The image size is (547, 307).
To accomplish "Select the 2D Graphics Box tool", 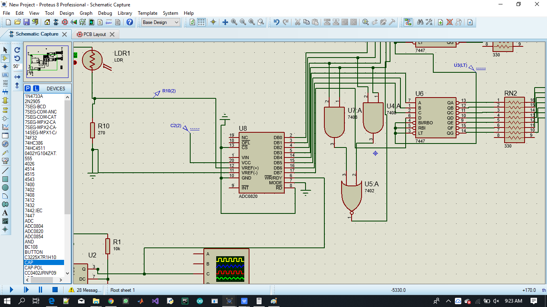I will 5,179.
